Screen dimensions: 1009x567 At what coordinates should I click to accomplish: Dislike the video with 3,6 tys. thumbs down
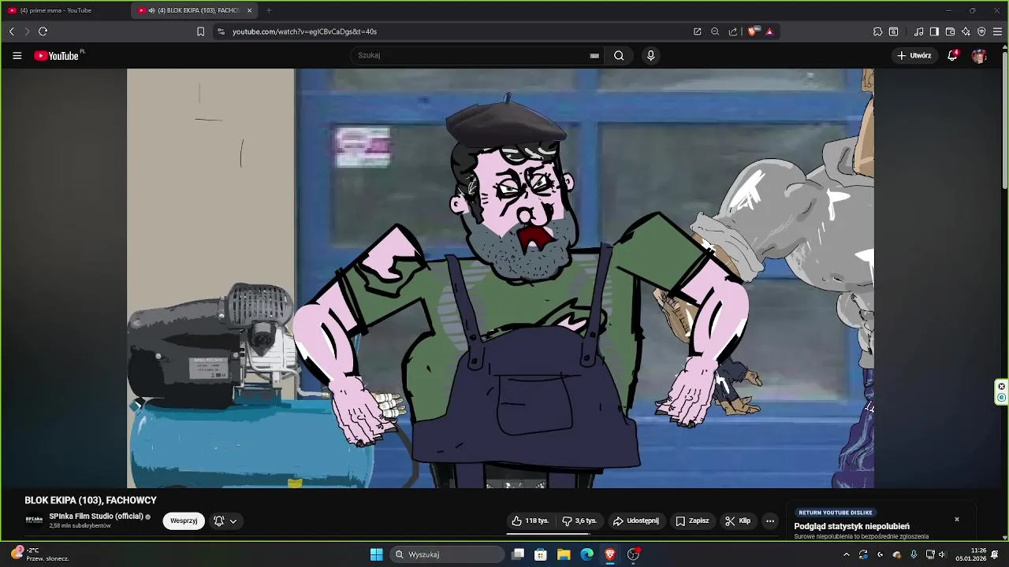(579, 521)
